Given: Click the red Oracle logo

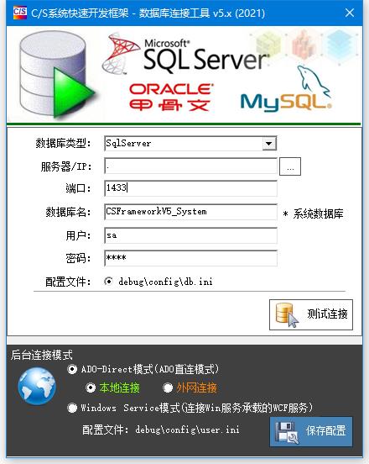Looking at the screenshot, I should coord(171,98).
